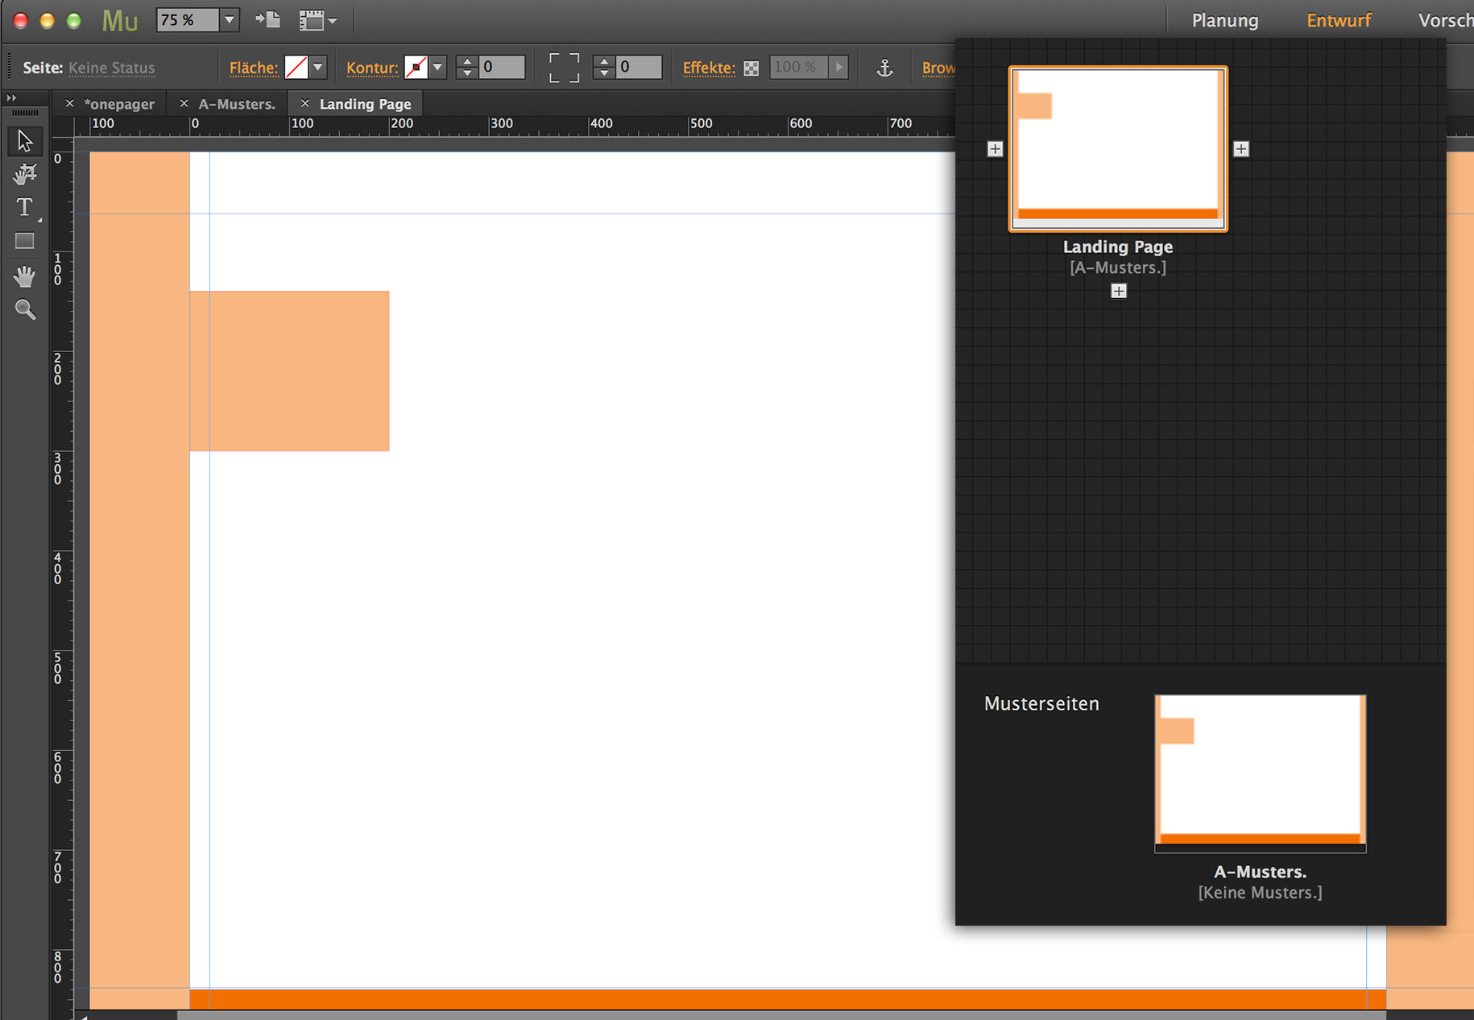Close the *onepager tab
This screenshot has height=1020, width=1474.
tap(70, 103)
